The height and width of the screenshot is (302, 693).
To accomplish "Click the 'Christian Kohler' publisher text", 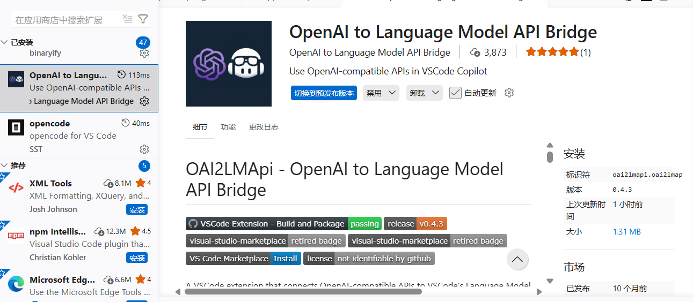I will pyautogui.click(x=57, y=258).
